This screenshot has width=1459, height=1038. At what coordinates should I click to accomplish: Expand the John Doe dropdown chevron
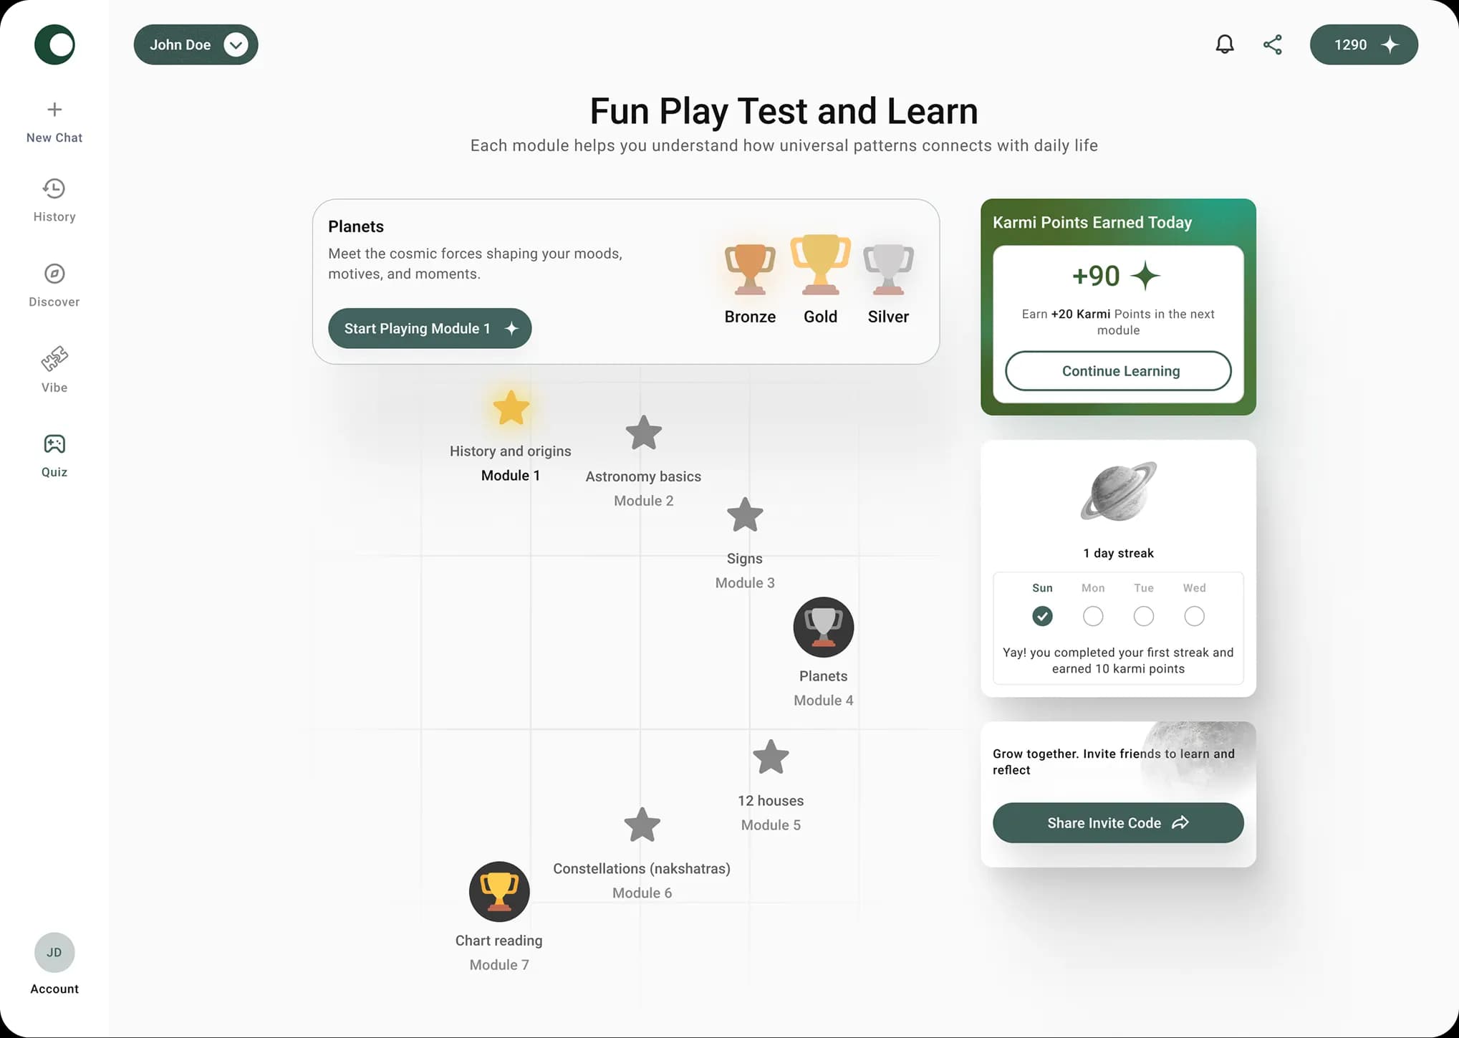[236, 44]
